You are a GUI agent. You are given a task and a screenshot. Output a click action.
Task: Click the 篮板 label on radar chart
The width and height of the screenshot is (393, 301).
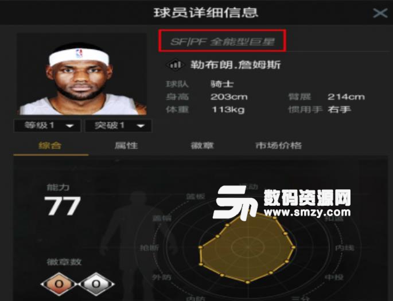coord(196,197)
